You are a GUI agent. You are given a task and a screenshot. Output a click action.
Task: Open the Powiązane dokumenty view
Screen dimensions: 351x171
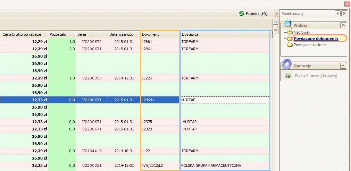[x=316, y=39]
